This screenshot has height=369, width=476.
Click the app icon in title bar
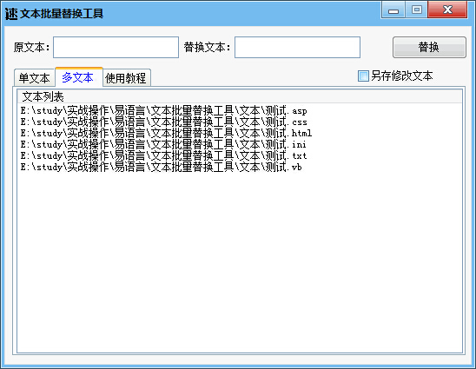point(11,13)
